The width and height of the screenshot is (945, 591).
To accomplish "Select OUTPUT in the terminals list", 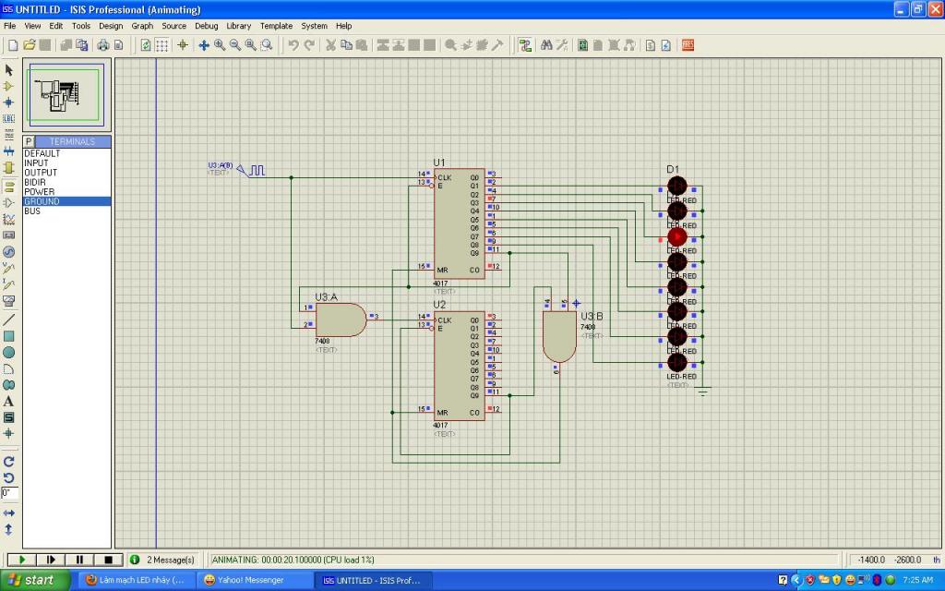I will [41, 173].
